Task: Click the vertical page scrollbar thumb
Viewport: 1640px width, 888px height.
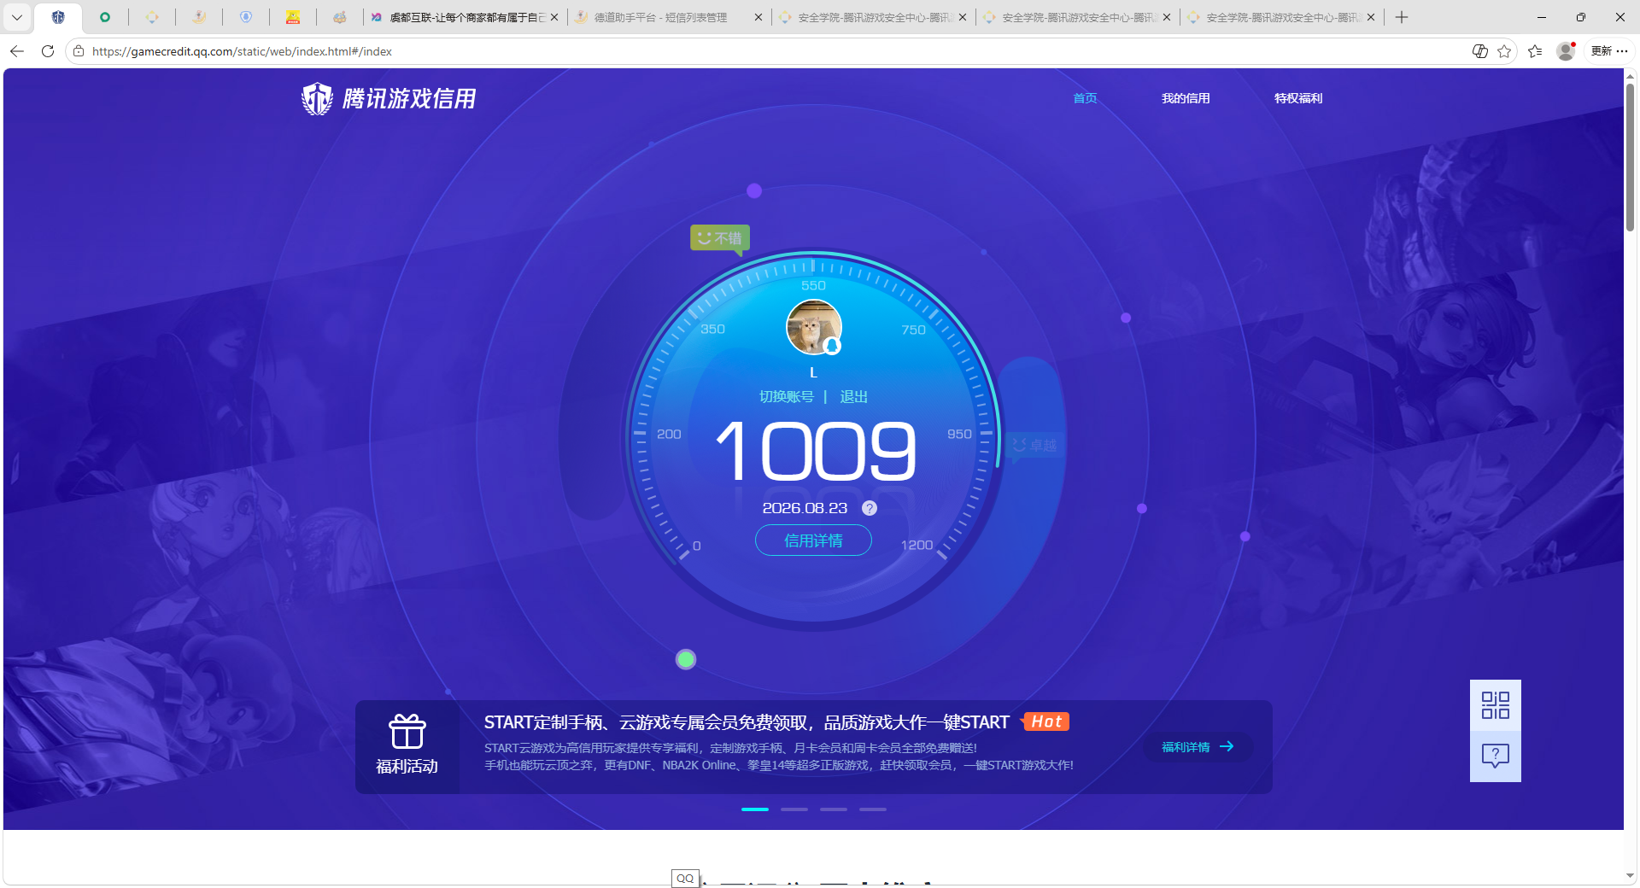Action: [x=1631, y=157]
